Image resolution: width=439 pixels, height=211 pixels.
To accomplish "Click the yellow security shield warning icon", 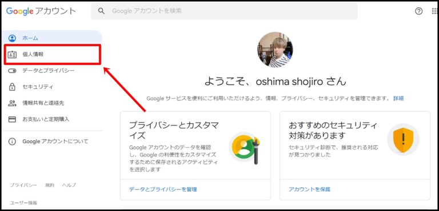I will (403, 140).
